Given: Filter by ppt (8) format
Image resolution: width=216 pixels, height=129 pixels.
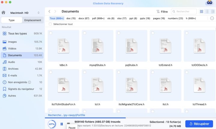Looking at the screenshot, I should coord(133,18).
